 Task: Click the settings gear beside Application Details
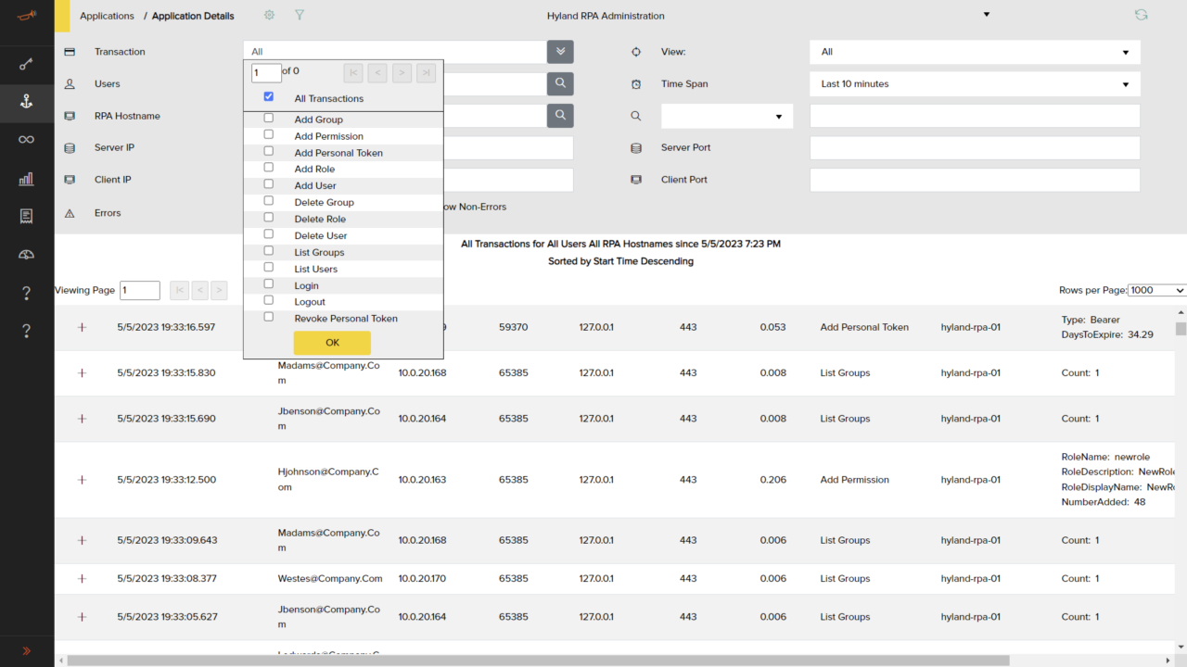pyautogui.click(x=268, y=15)
